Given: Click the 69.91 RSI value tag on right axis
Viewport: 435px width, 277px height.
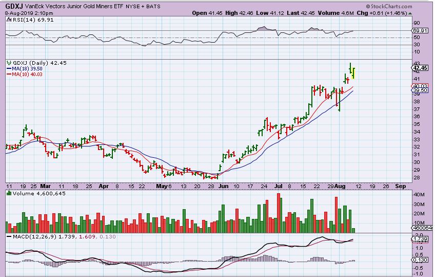Looking at the screenshot, I should tap(420, 30).
